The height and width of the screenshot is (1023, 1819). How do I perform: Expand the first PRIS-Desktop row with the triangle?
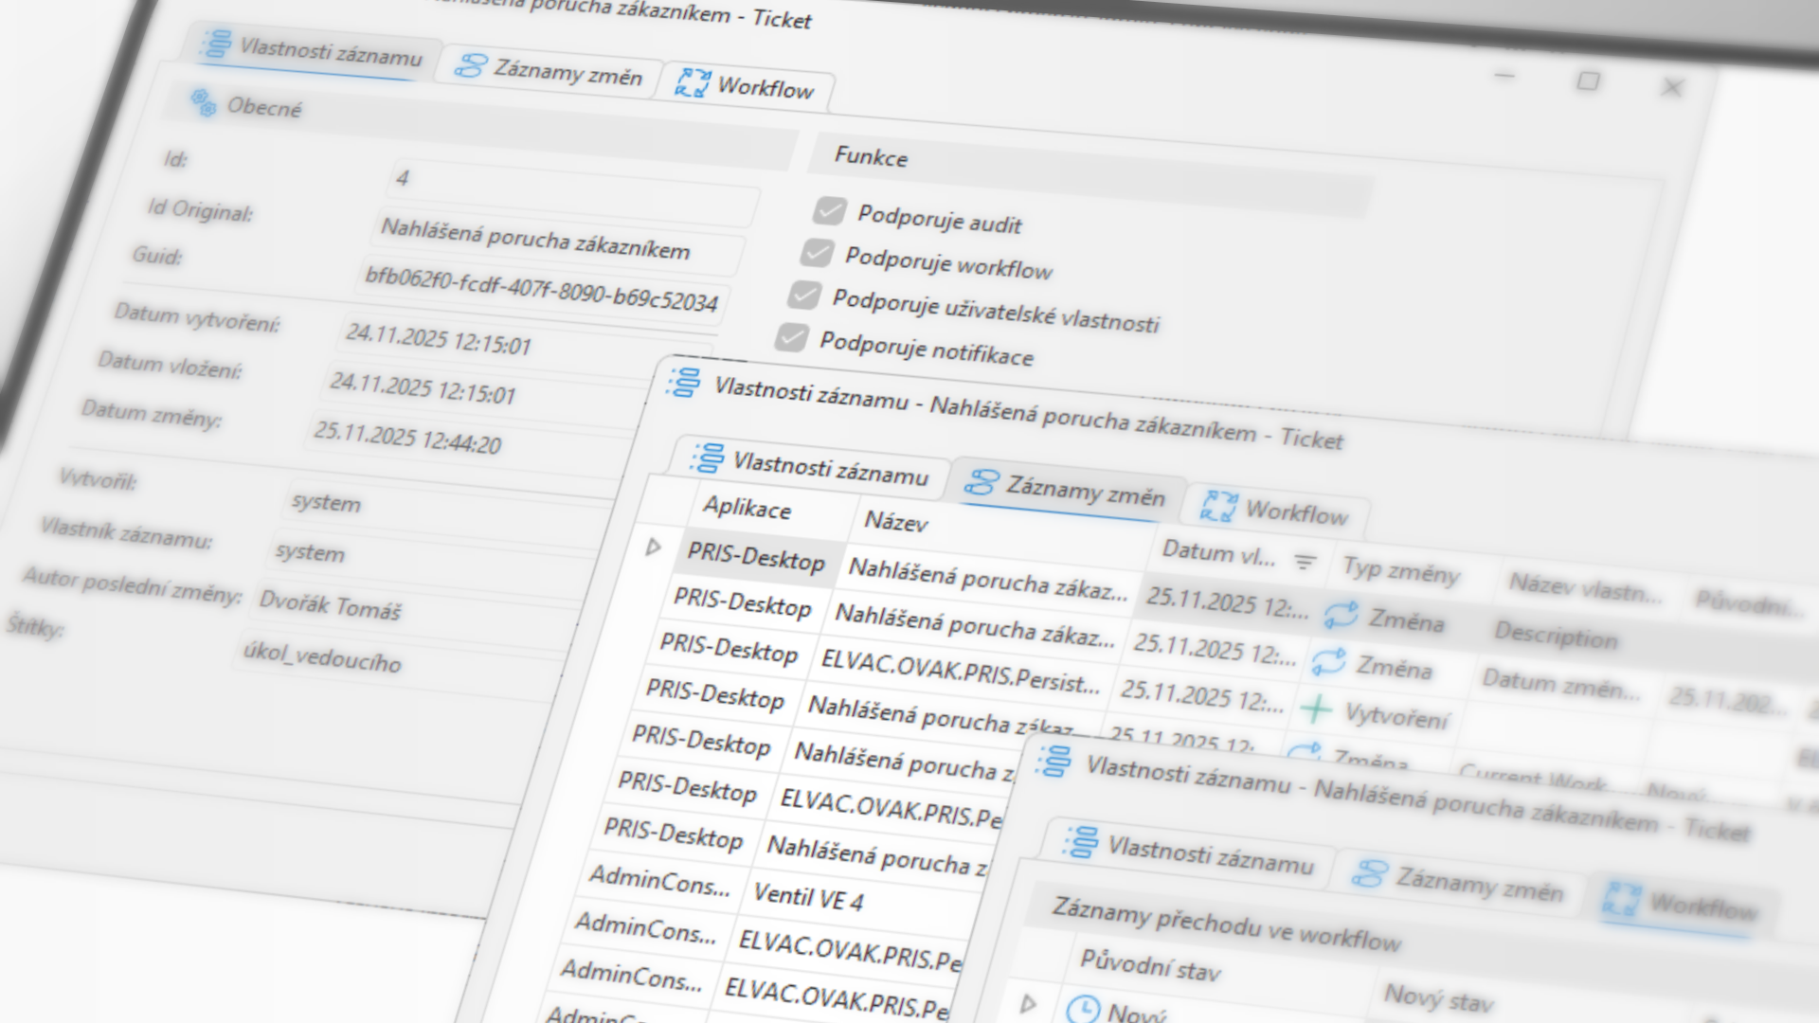point(653,547)
